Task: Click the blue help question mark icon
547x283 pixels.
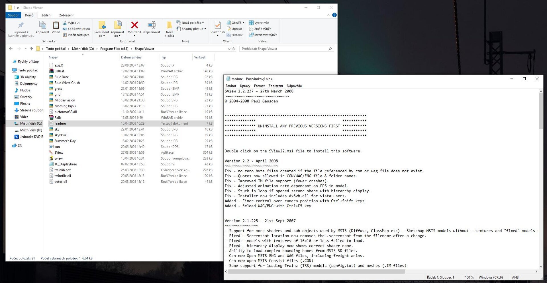Action: [x=334, y=15]
